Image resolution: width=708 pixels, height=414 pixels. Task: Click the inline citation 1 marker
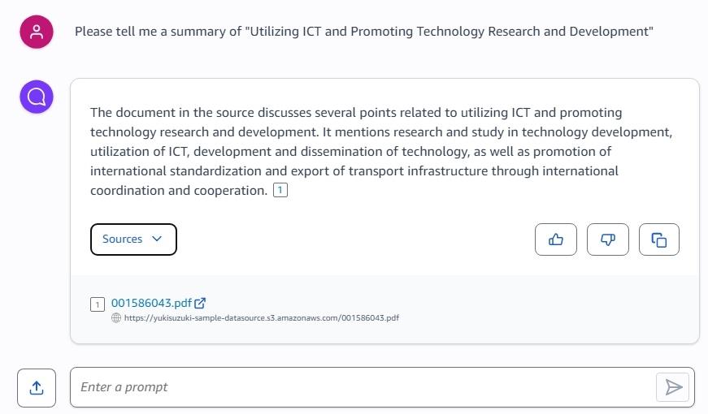pos(280,190)
